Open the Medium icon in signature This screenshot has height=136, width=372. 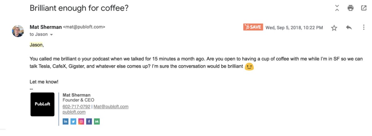pyautogui.click(x=97, y=122)
